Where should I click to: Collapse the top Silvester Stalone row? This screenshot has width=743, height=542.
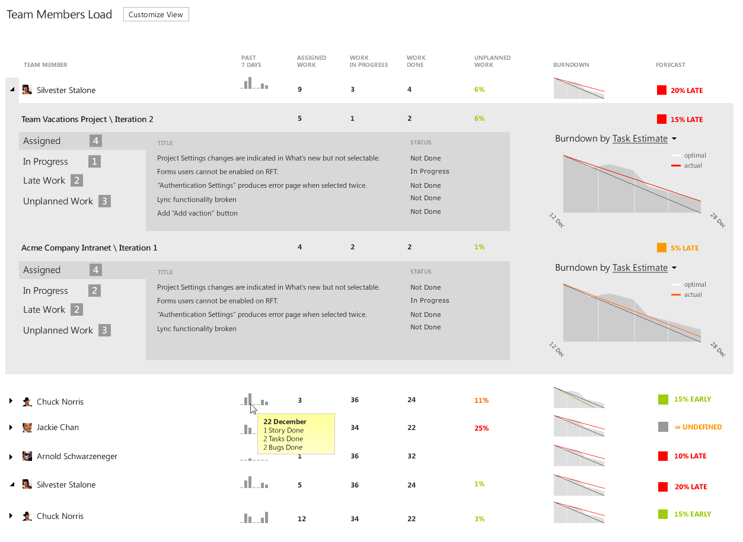12,89
